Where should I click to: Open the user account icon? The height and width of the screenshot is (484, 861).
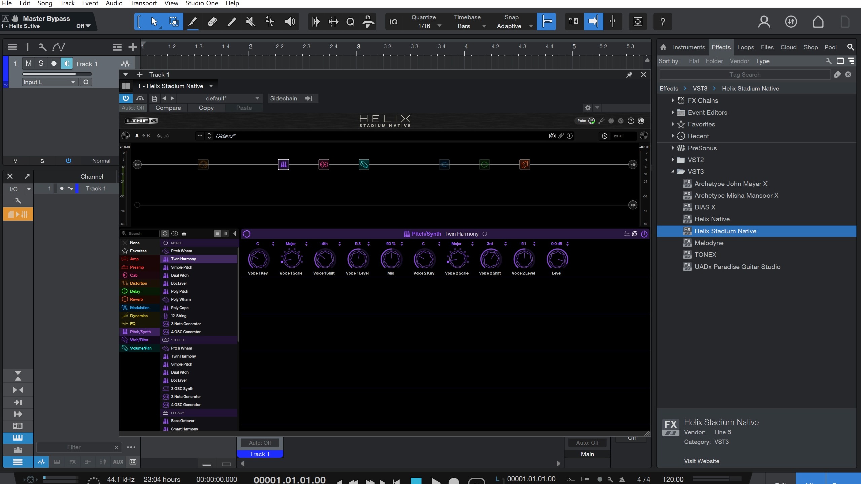764,22
